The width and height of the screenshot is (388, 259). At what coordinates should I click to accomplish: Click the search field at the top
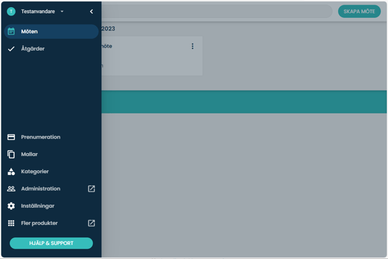(x=216, y=12)
